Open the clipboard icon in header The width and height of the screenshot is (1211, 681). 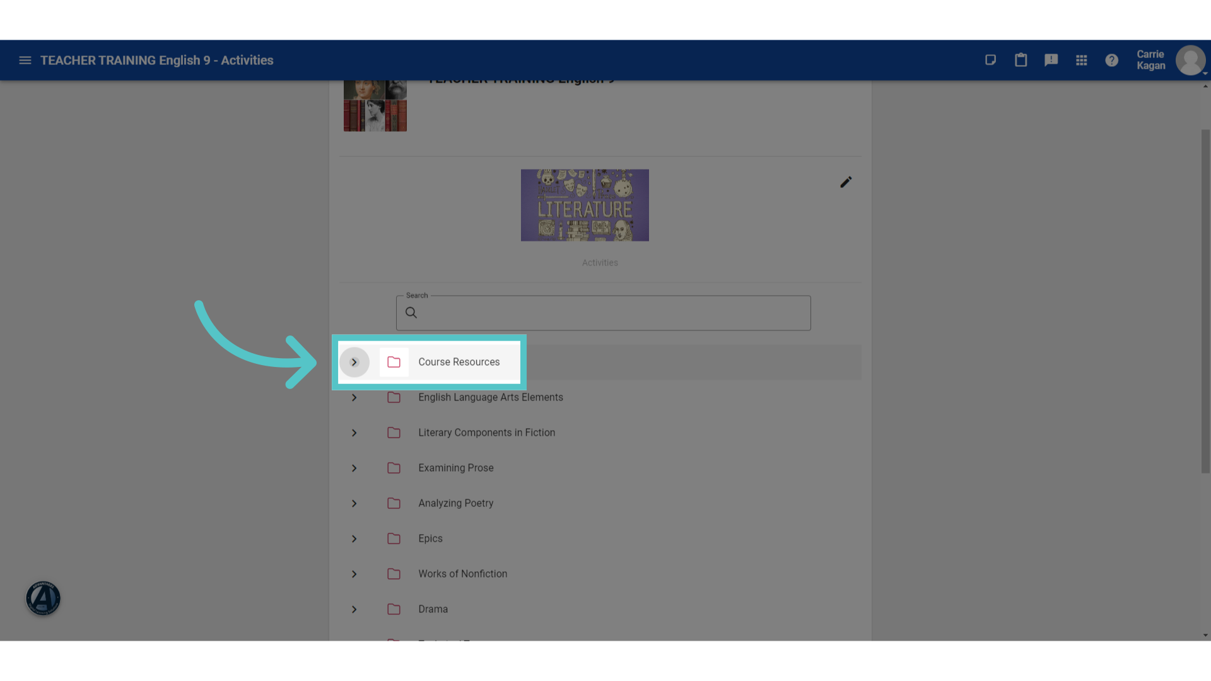point(1021,60)
